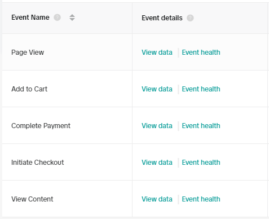Select the Add to Cart row name

(x=29, y=89)
